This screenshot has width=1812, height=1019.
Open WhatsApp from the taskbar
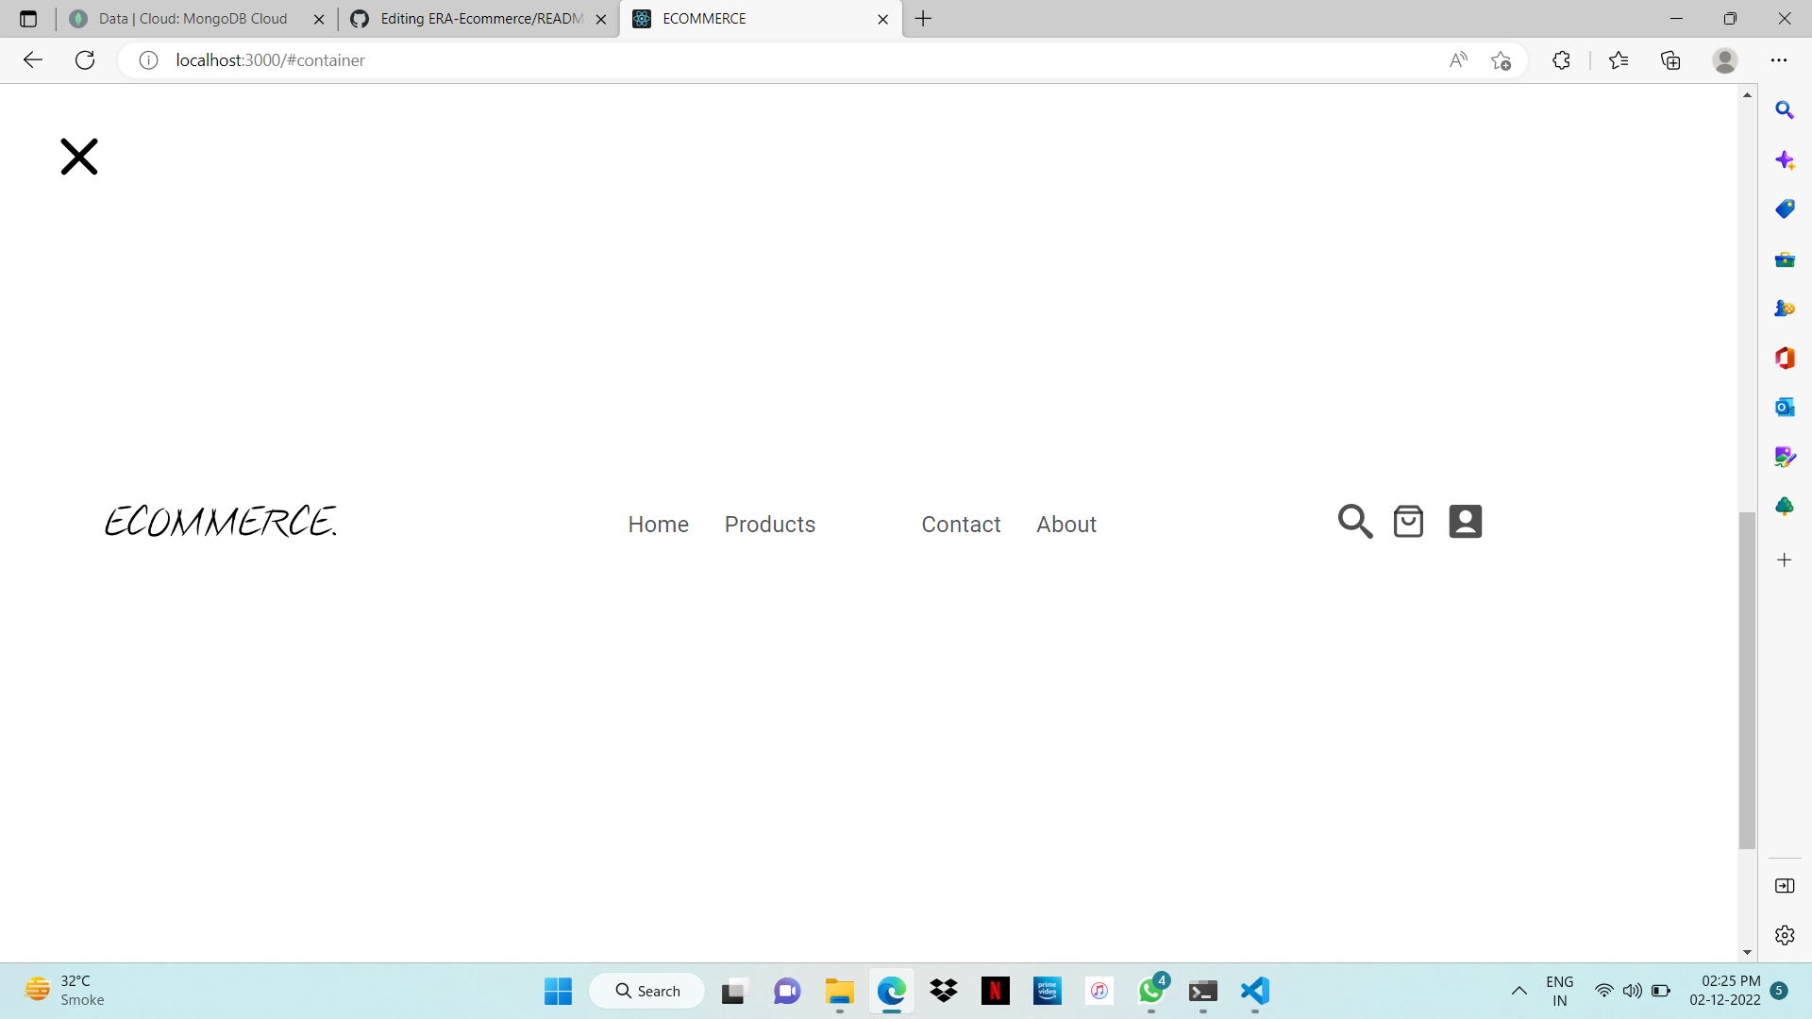point(1151,991)
